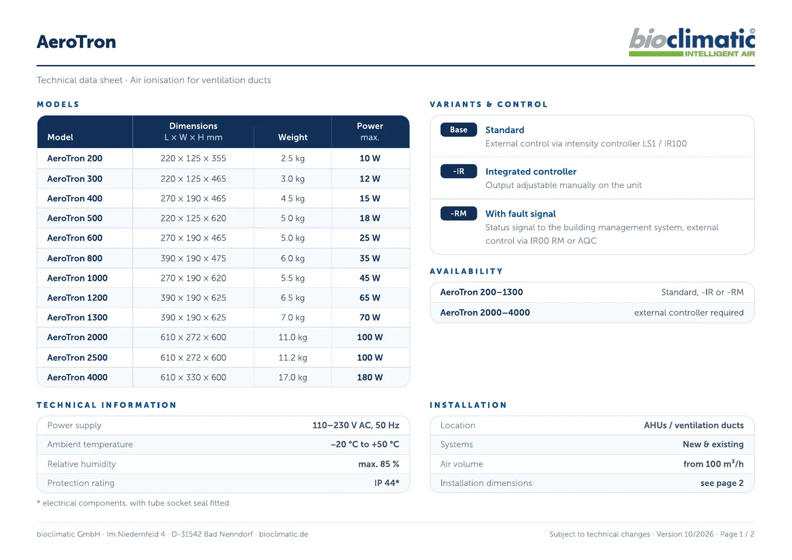Click the 220 × 125 × 355 dimensions cell
This screenshot has width=792, height=560.
pyautogui.click(x=193, y=159)
